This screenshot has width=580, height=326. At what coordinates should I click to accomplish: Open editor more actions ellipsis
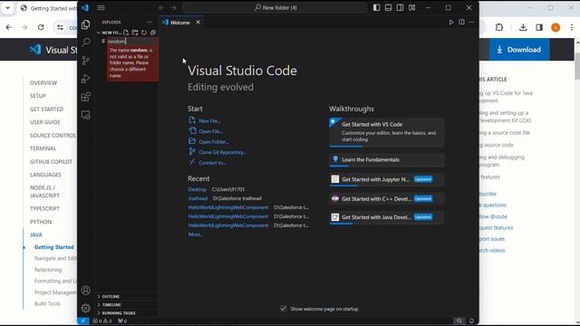[x=471, y=22]
